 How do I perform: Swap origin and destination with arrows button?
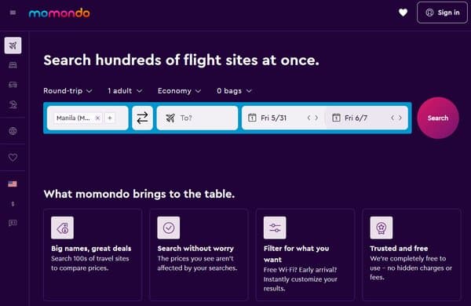pos(142,118)
